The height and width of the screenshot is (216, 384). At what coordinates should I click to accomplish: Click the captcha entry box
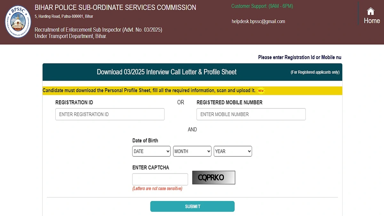160,179
